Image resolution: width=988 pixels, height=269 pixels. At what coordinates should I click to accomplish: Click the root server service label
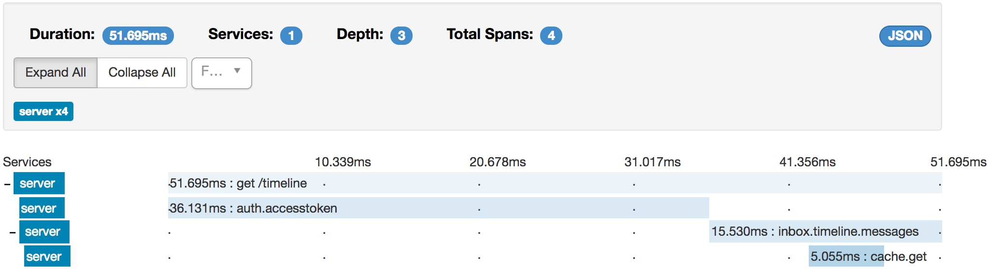click(x=39, y=183)
